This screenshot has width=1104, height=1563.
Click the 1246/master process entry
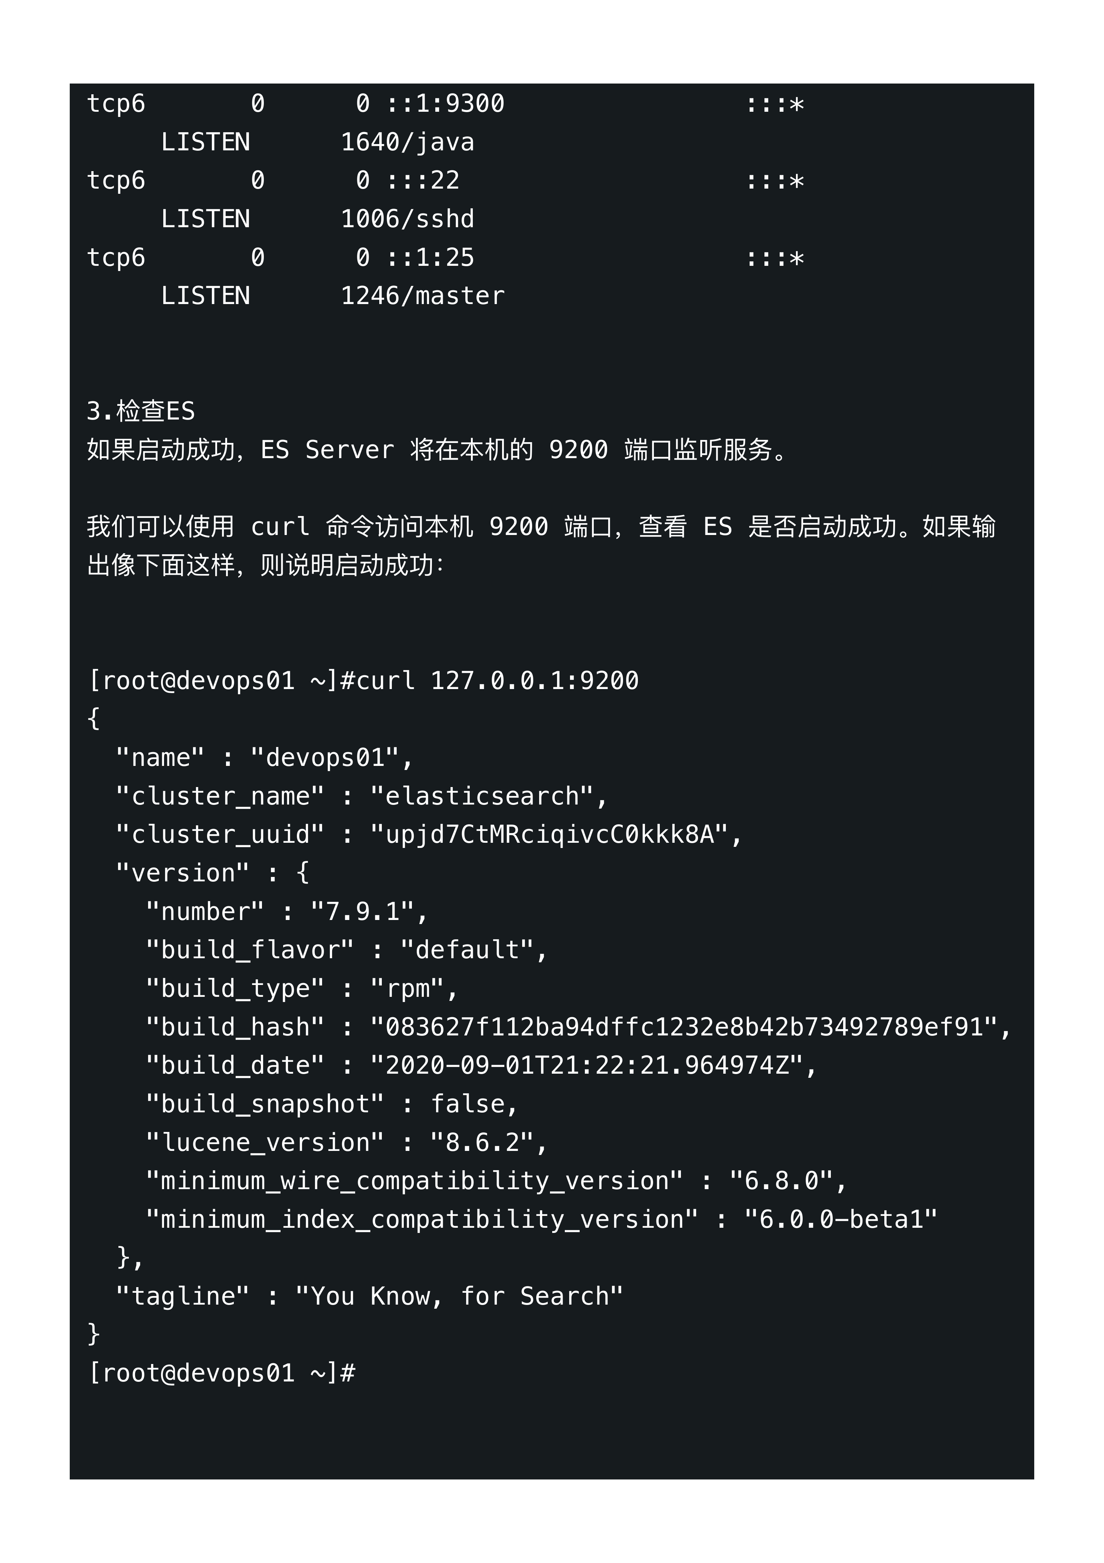pos(423,296)
